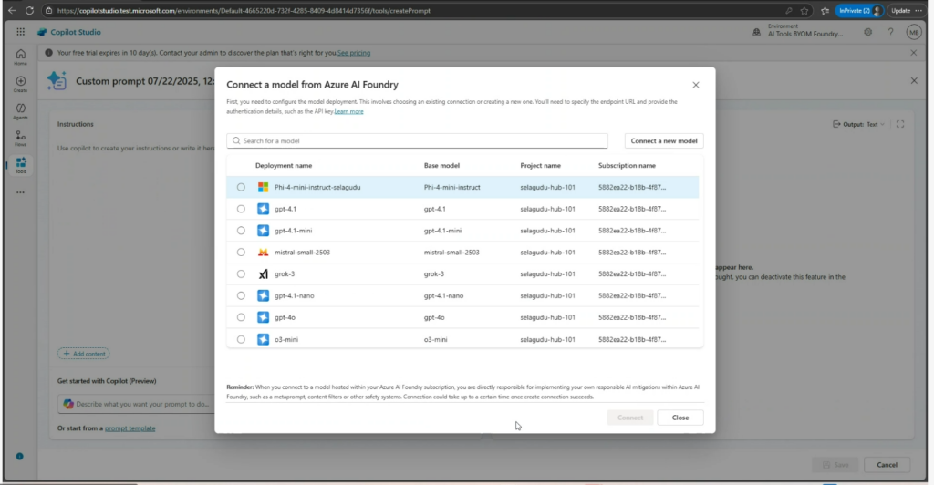Click the Mistral logo icon
Viewport: 934px width, 485px height.
click(x=263, y=253)
